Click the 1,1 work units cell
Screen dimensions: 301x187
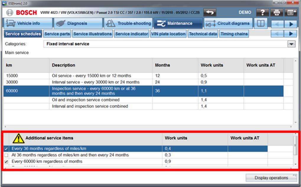point(221,91)
